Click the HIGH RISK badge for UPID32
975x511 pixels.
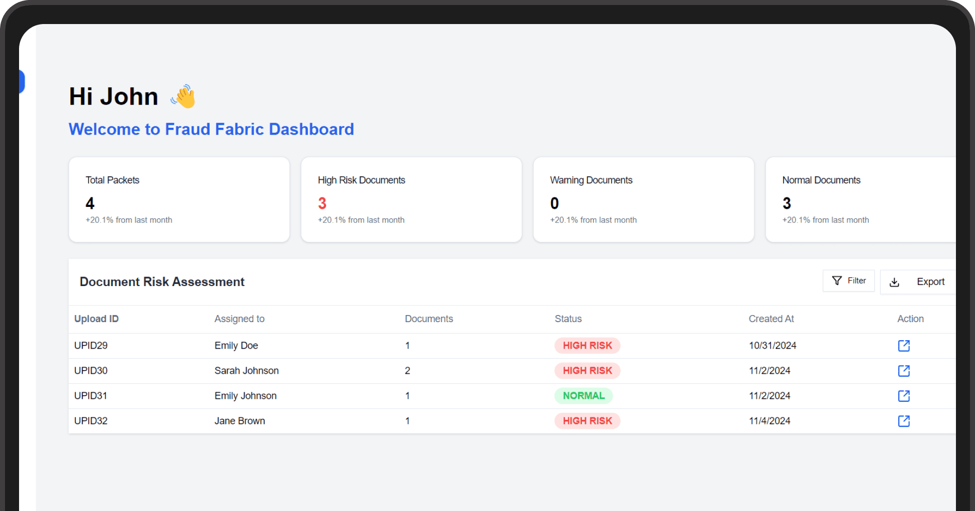tap(587, 421)
